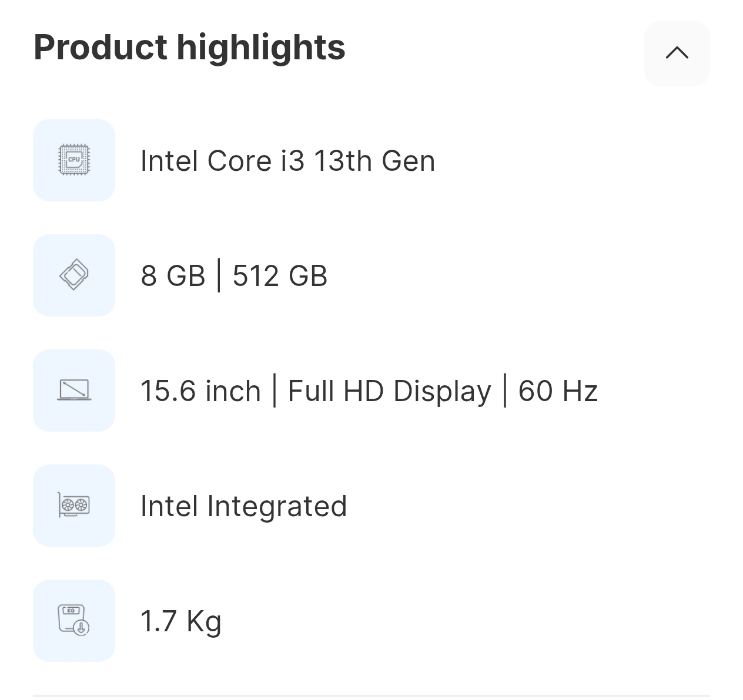Click the Intel Core i3 13th Gen text
The height and width of the screenshot is (700, 743).
287,160
